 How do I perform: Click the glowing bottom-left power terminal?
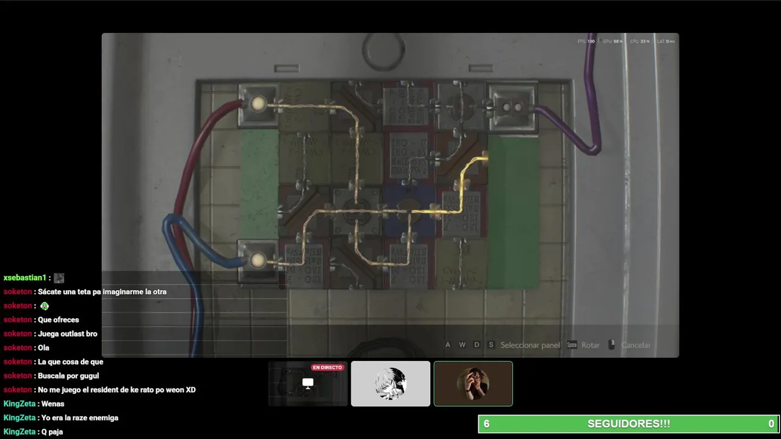coord(258,260)
